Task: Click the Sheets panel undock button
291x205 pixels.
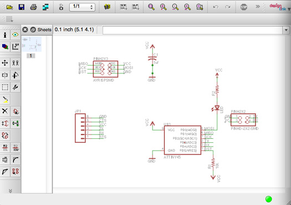Action: pos(33,29)
